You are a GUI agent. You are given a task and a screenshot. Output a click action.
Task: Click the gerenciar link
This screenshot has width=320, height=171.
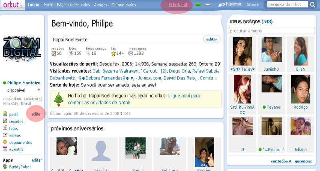[x=304, y=161]
